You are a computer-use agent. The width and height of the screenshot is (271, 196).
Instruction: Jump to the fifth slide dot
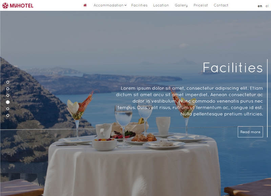pyautogui.click(x=8, y=109)
